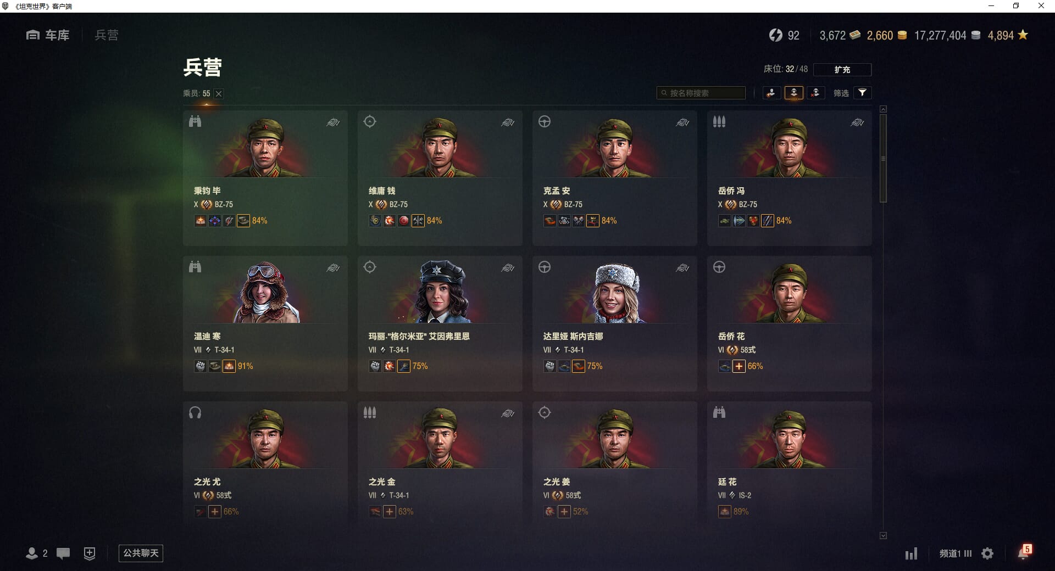Image resolution: width=1055 pixels, height=571 pixels.
Task: Open the 筛选 funnel filter dropdown
Action: [862, 93]
